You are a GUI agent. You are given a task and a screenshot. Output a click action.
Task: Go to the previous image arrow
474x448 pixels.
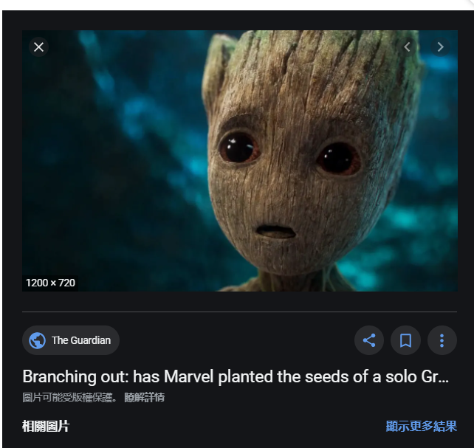(408, 47)
